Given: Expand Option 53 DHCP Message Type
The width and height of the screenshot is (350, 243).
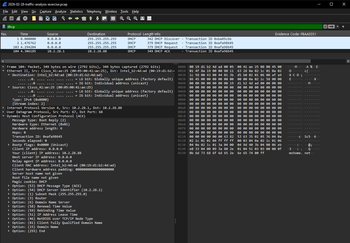Looking at the screenshot, I should click(x=9, y=186).
